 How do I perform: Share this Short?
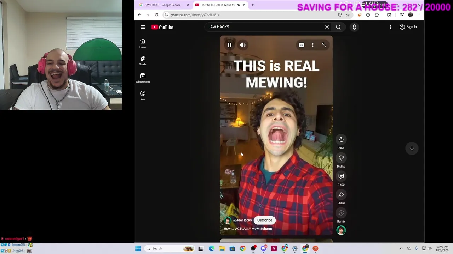[x=341, y=195]
